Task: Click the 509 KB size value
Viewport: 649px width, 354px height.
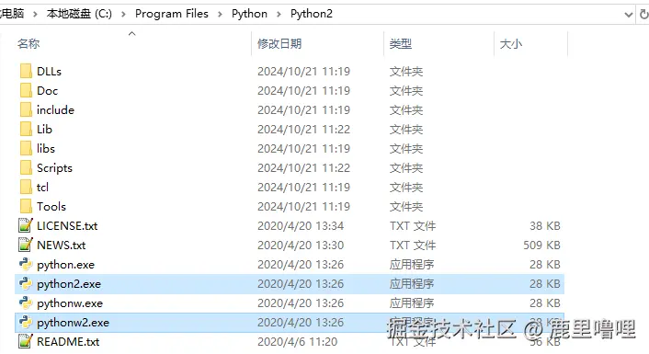Action: [541, 246]
